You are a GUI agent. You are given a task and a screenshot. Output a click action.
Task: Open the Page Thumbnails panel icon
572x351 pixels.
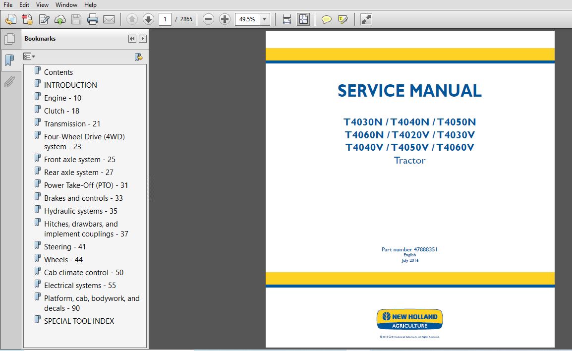pyautogui.click(x=10, y=39)
